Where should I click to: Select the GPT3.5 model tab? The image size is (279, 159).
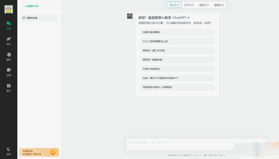click(x=189, y=5)
